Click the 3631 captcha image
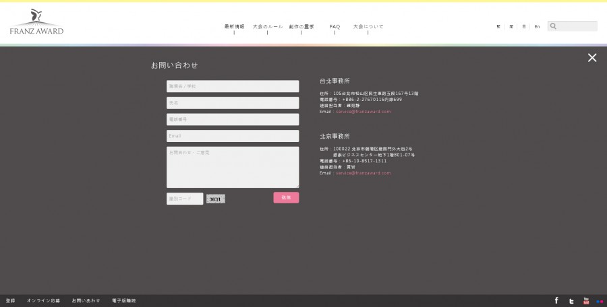 point(216,199)
